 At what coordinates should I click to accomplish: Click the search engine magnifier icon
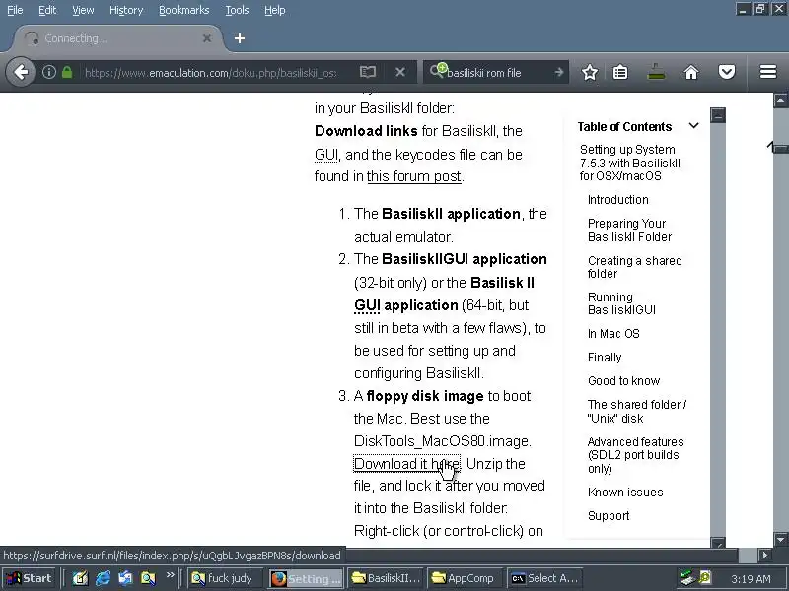437,71
